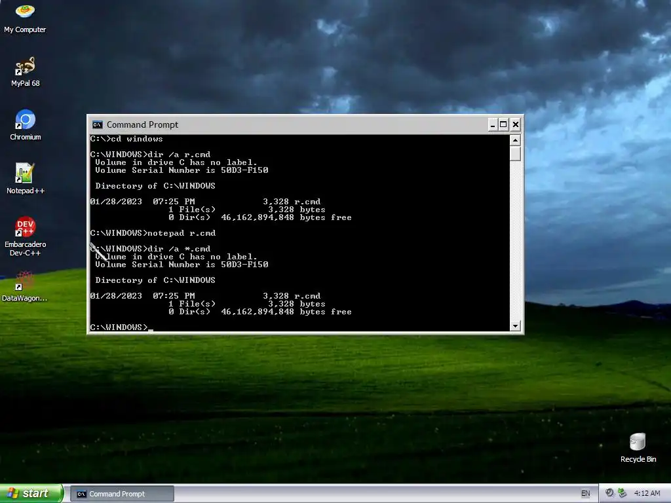Viewport: 671px width, 503px height.
Task: Click the second system tray icon
Action: coord(622,493)
